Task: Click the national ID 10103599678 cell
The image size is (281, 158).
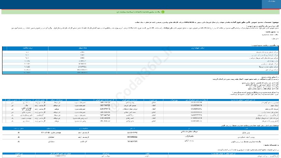Action: pos(196,106)
